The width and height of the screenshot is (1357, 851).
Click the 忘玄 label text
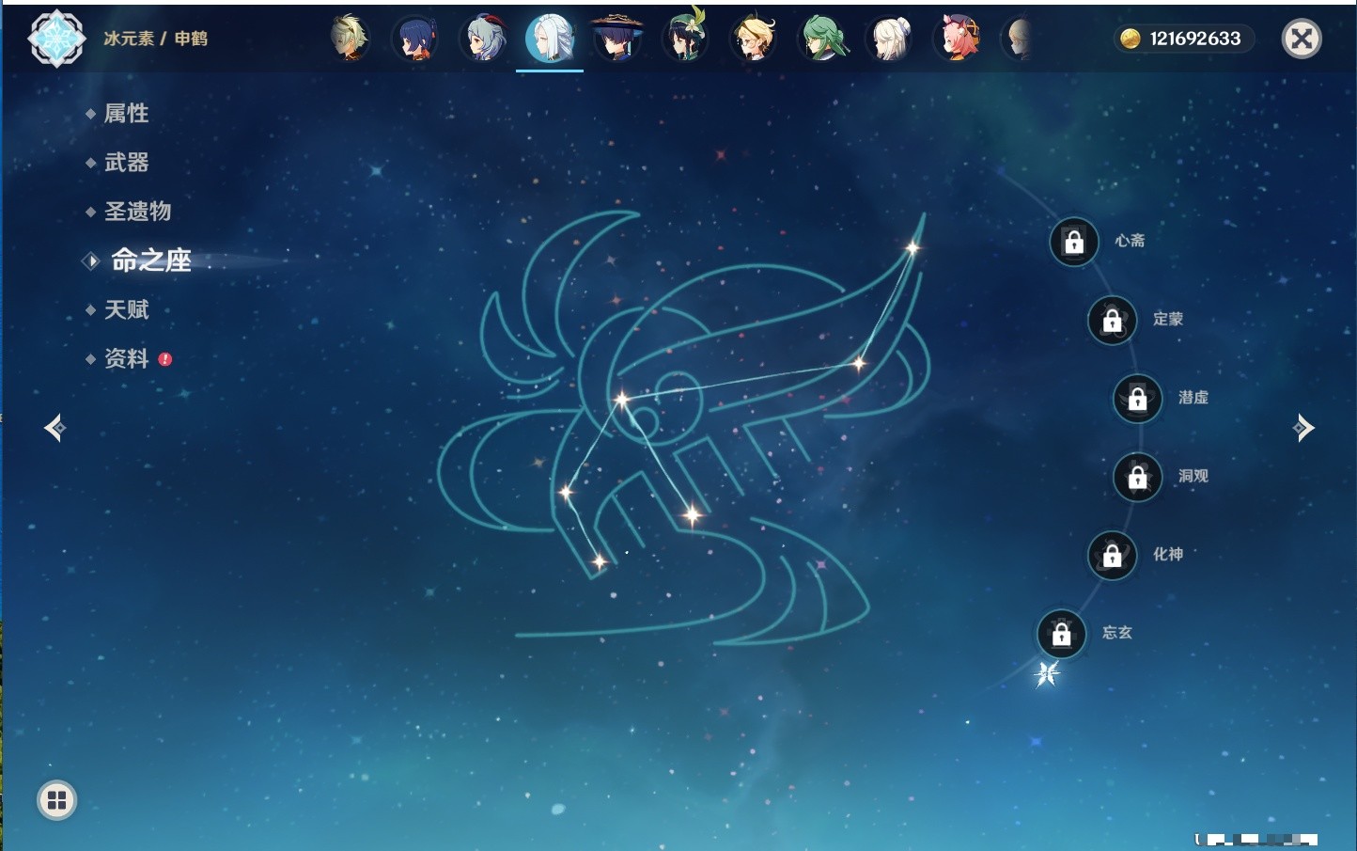[x=1117, y=633]
